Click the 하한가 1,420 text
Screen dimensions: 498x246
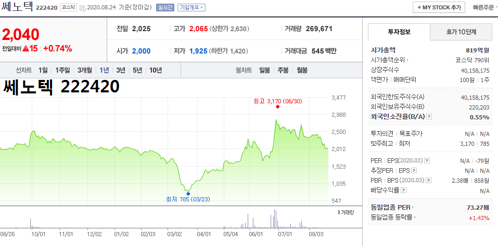(x=228, y=51)
